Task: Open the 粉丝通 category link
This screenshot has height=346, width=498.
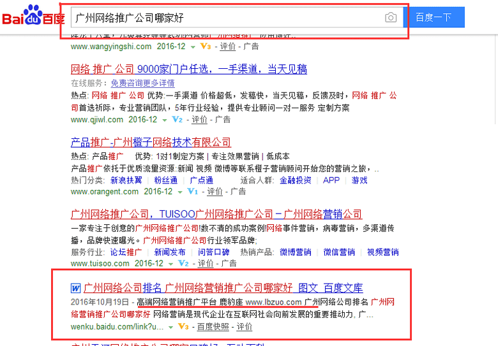Action: pos(166,180)
